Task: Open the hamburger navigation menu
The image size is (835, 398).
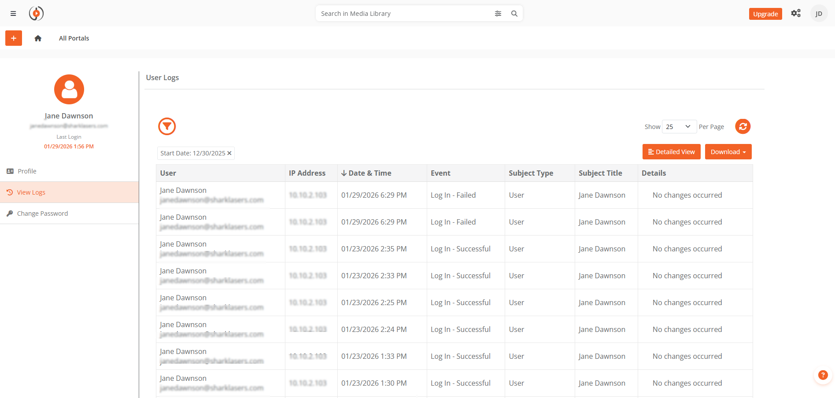Action: (x=13, y=13)
